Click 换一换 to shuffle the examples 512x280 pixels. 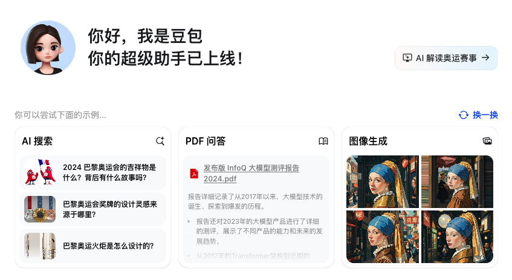click(x=485, y=115)
